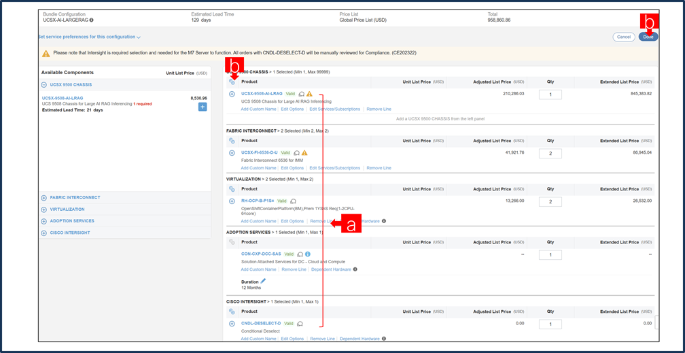This screenshot has width=685, height=353.
Task: Click greyed expand-all icon in Adoption Services header
Action: [232, 242]
